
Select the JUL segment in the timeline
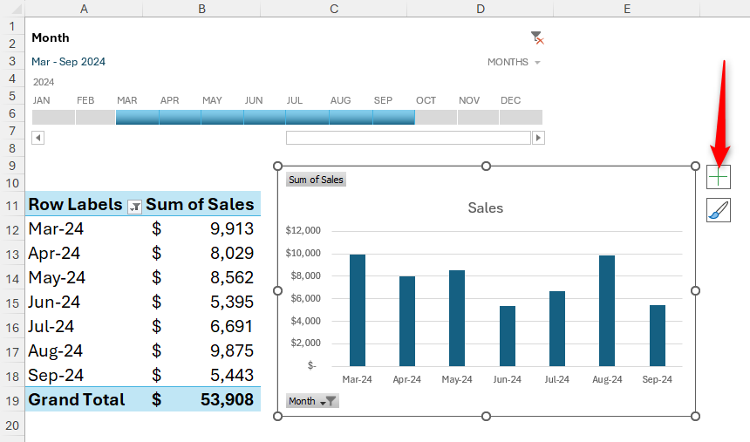(x=307, y=117)
